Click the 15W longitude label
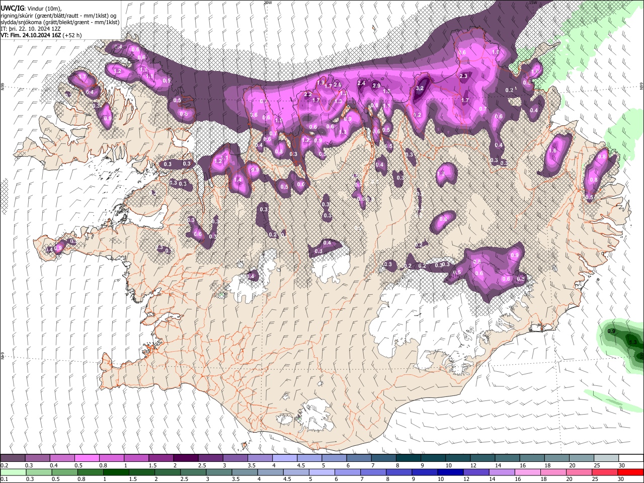This screenshot has height=483, width=644. click(533, 3)
